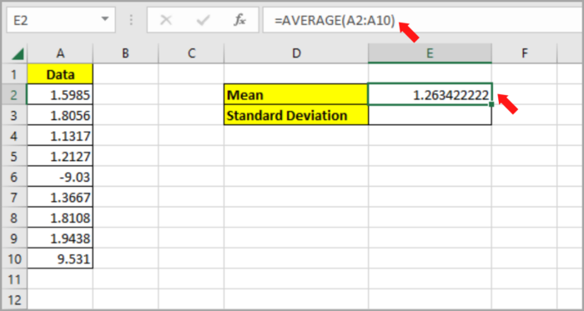This screenshot has width=584, height=311.
Task: Click the cell containing 1.5985
Action: (60, 95)
